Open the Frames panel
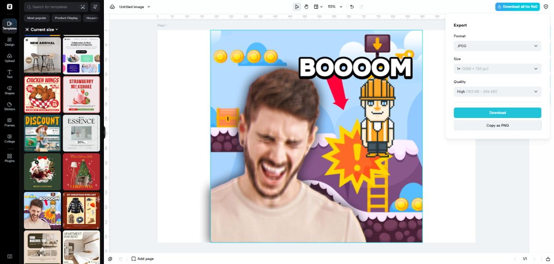This screenshot has width=554, height=264. coord(9,123)
